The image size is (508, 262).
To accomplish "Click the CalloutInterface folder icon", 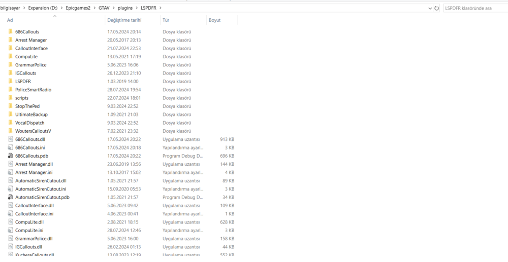I will click(10, 48).
